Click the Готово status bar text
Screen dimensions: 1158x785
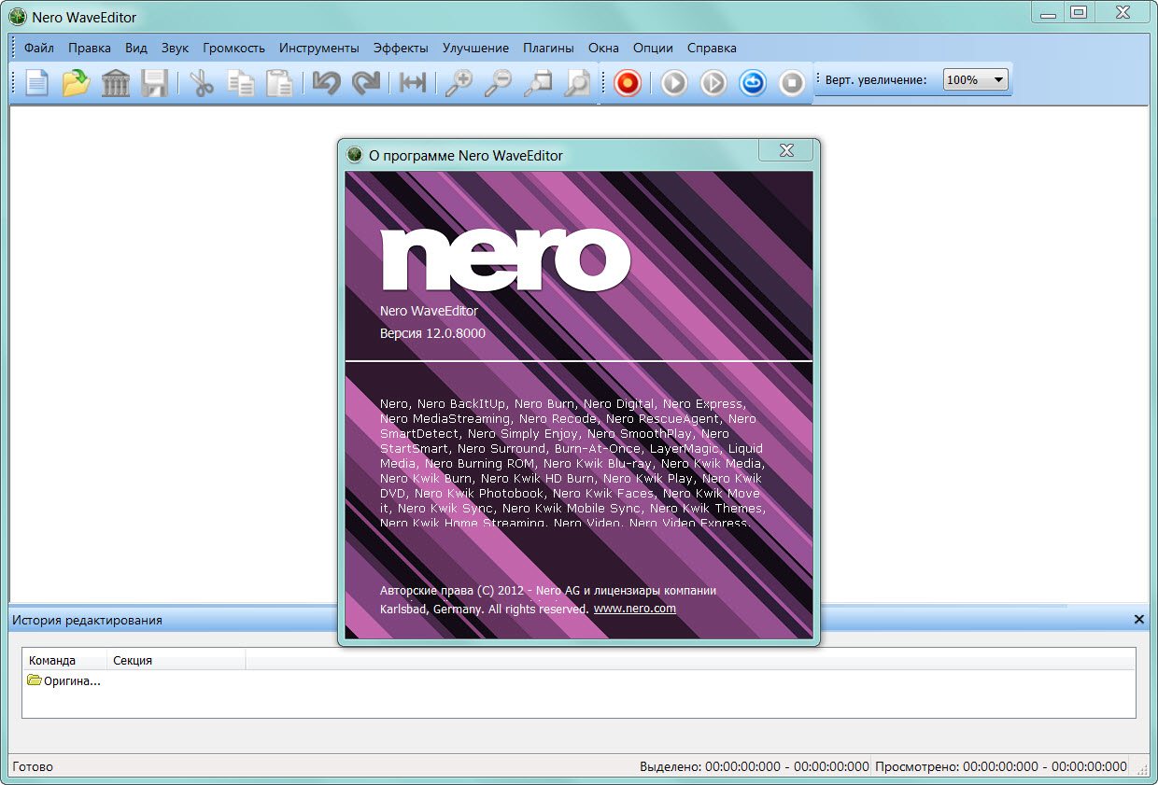[x=34, y=766]
